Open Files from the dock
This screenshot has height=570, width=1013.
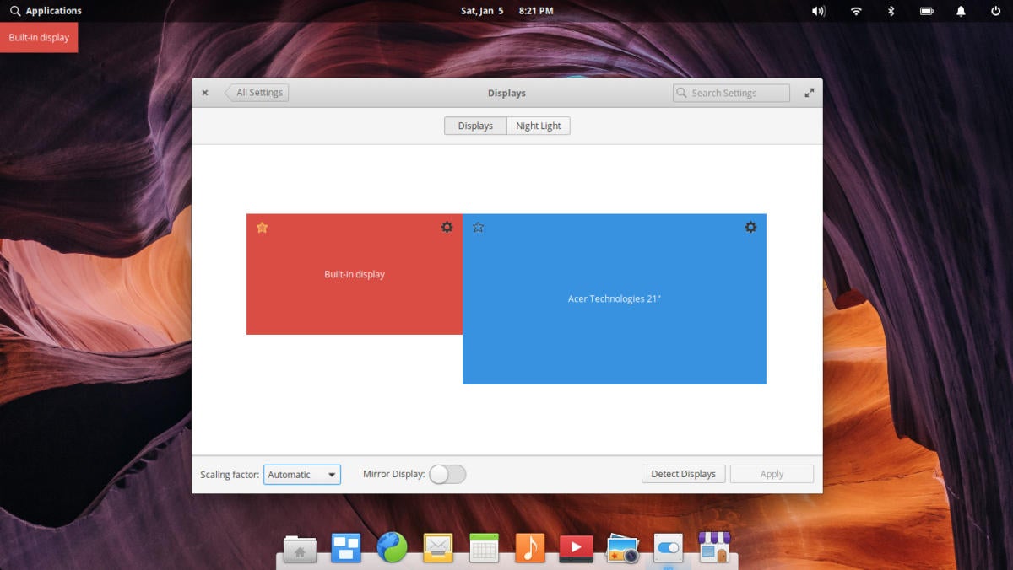coord(300,548)
